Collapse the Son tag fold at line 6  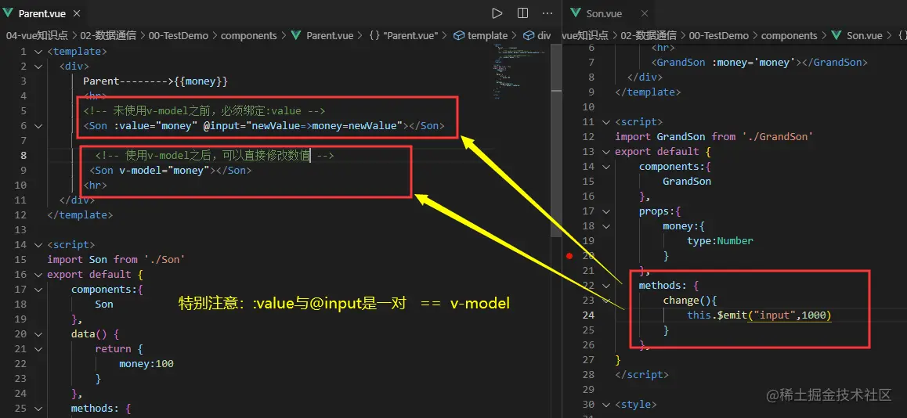click(x=38, y=126)
